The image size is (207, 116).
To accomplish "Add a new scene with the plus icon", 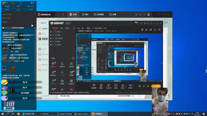I will pos(74,28).
